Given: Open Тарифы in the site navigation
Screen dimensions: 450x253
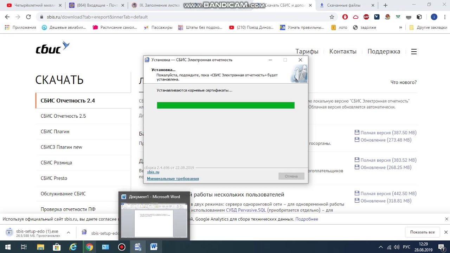Looking at the screenshot, I should [307, 52].
